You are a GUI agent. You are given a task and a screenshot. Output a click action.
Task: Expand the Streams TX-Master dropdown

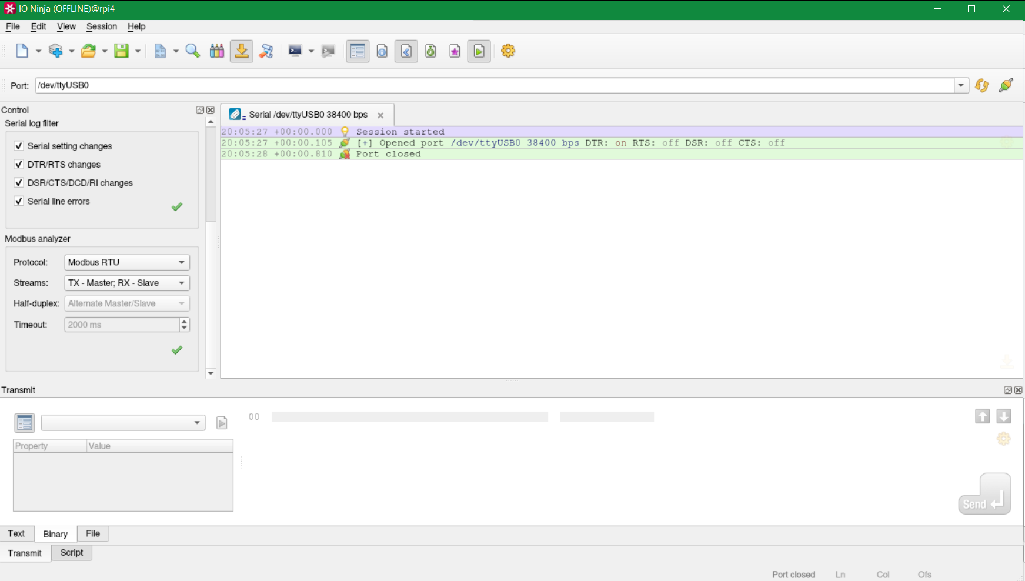(x=127, y=283)
